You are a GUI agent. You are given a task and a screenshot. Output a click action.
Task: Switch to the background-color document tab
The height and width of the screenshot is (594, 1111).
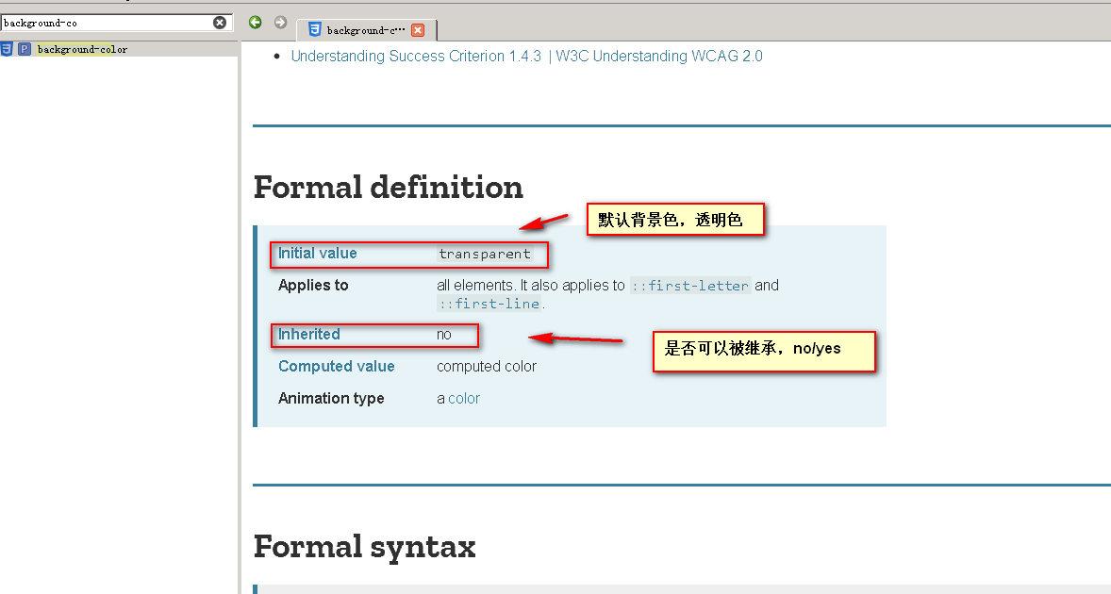pyautogui.click(x=365, y=30)
